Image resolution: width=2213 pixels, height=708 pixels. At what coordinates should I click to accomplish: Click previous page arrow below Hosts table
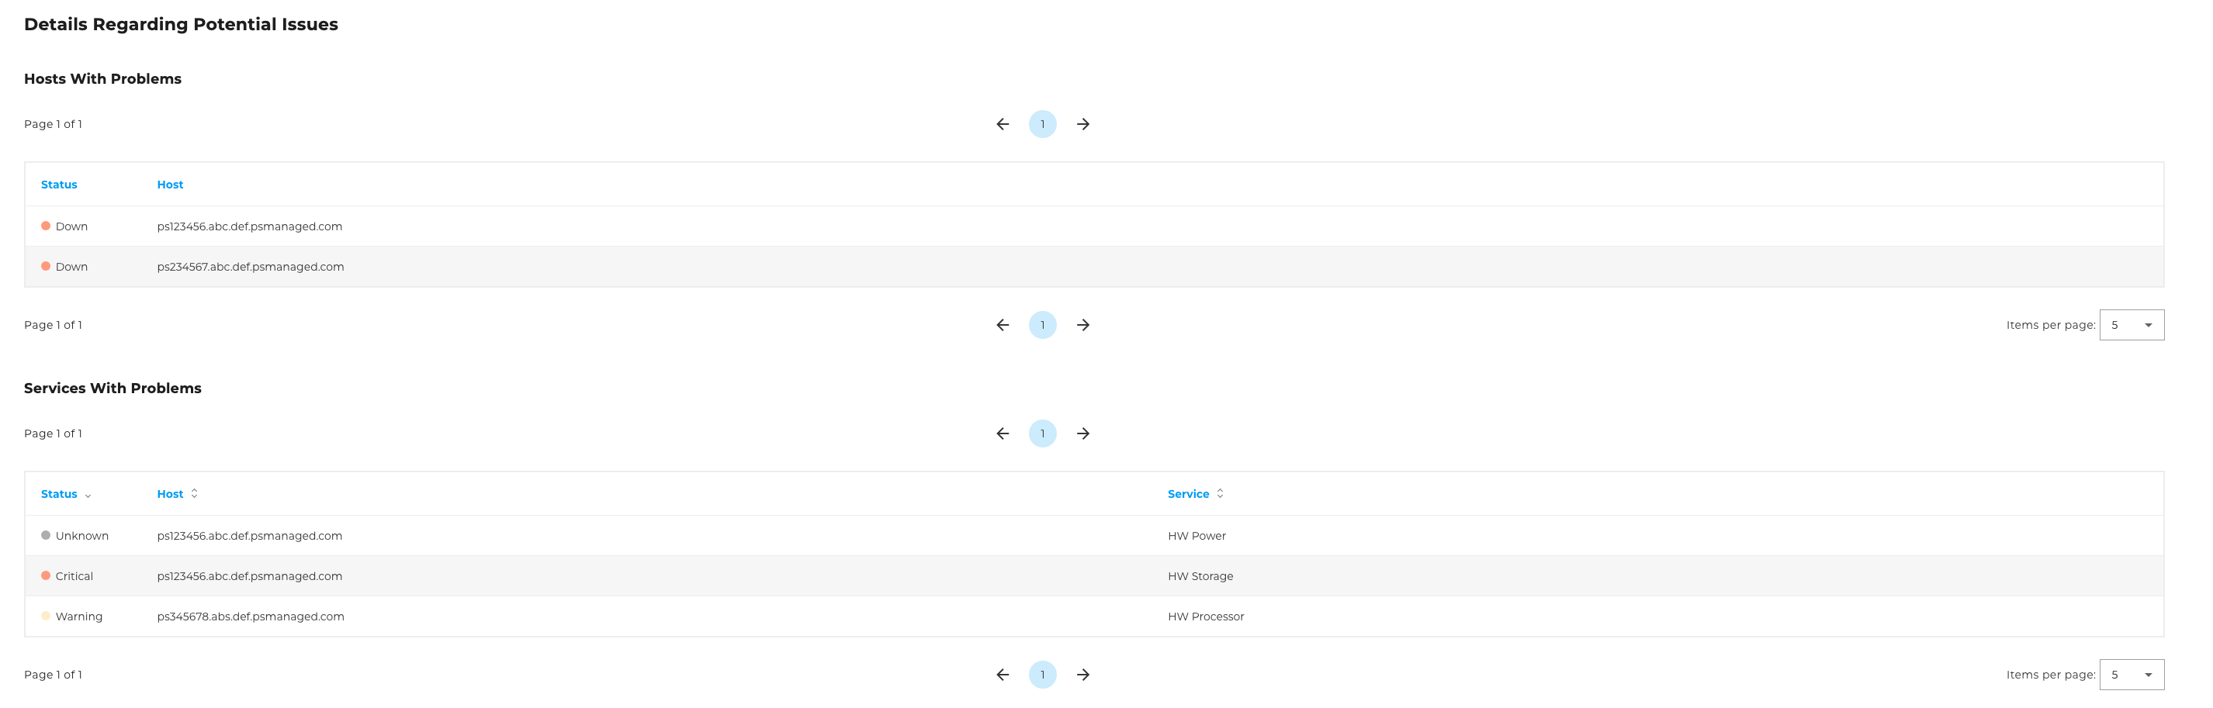tap(1002, 325)
